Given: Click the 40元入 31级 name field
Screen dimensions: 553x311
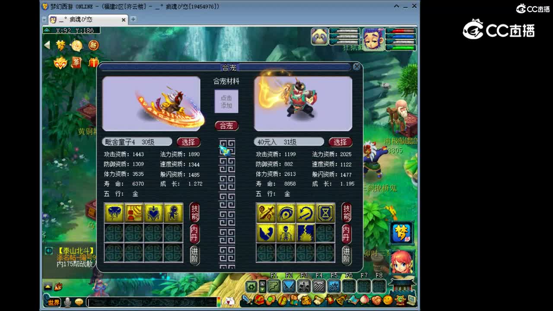Looking at the screenshot, I should pos(289,142).
